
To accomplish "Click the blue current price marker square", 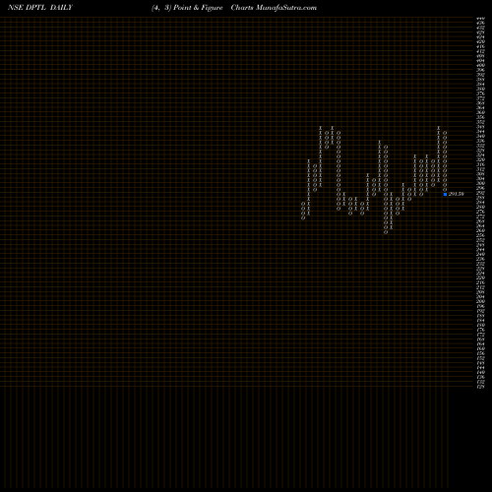I will (445, 195).
